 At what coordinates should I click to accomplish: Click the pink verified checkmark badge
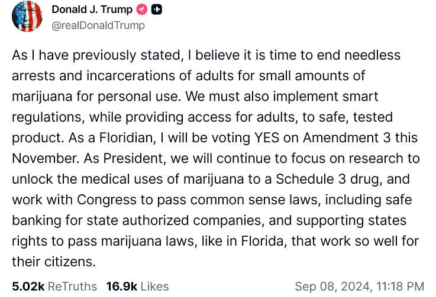point(142,10)
